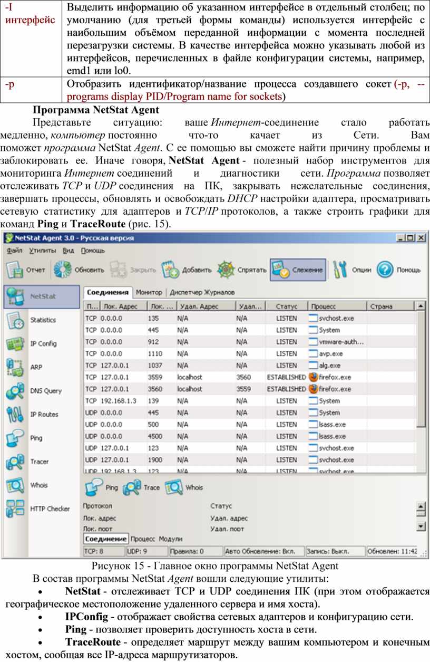Select the Модули tab in the details pane
This screenshot has width=430, height=662.
tap(171, 539)
